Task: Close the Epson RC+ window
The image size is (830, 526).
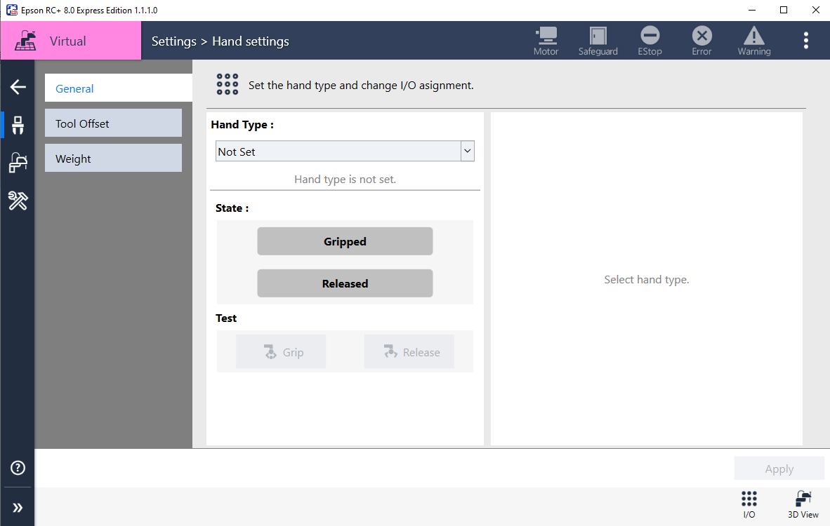Action: (816, 10)
